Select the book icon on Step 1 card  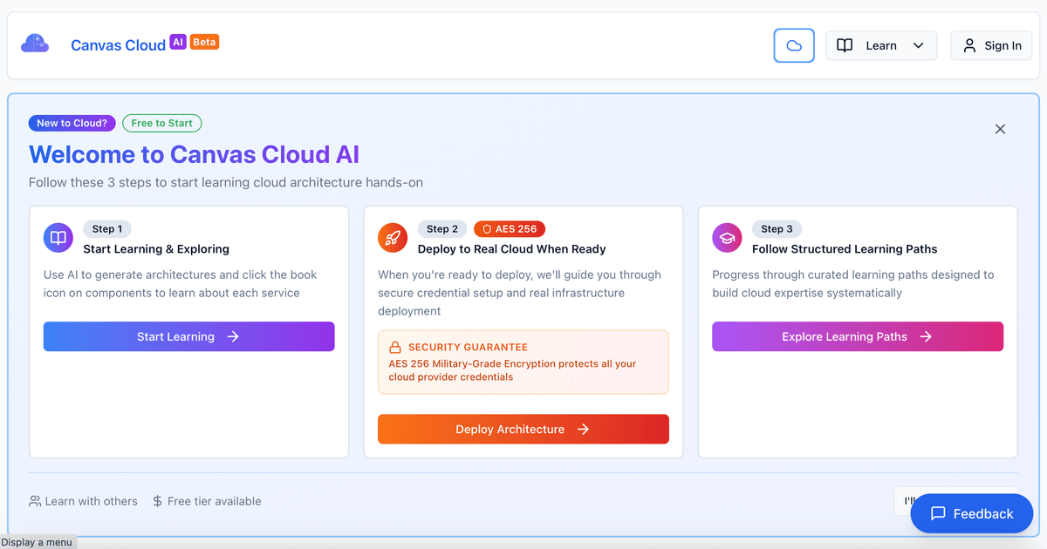(58, 237)
